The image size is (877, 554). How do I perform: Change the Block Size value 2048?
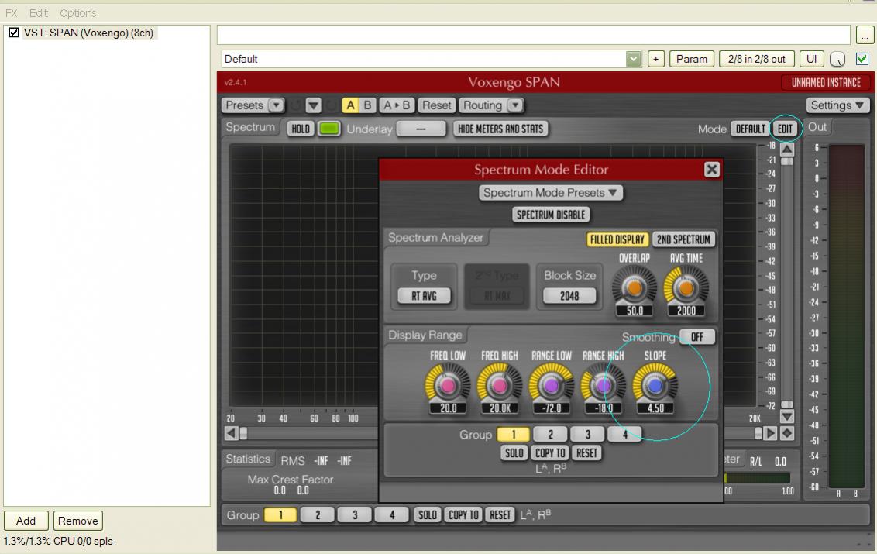coord(569,296)
